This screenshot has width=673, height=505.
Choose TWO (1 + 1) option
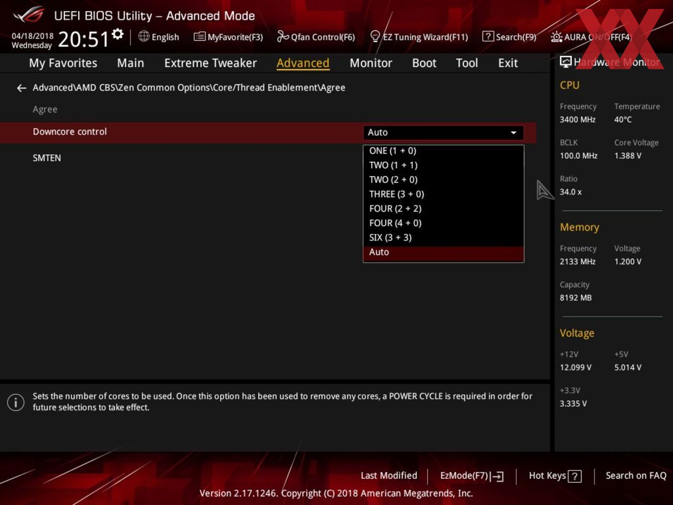pos(443,165)
